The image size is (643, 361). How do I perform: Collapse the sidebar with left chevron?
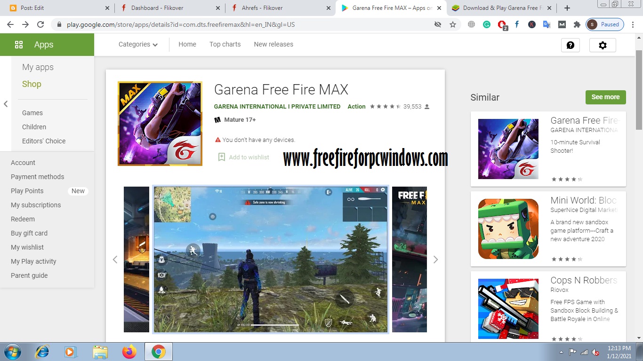click(6, 104)
